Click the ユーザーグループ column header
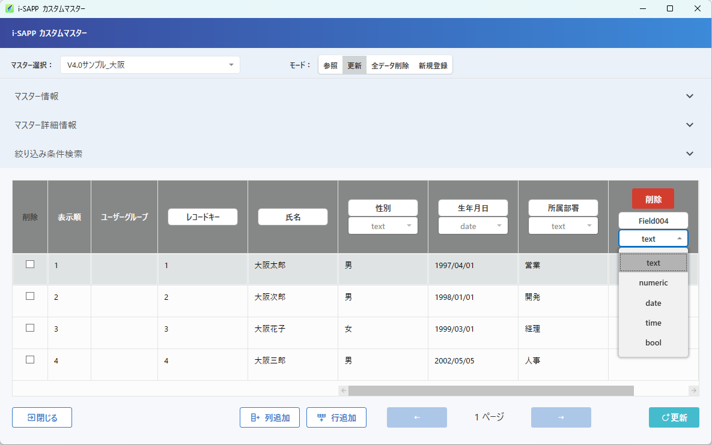The height and width of the screenshot is (445, 712). click(124, 217)
